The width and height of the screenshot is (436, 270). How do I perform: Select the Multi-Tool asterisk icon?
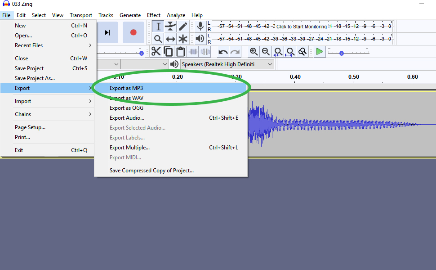[x=182, y=39]
